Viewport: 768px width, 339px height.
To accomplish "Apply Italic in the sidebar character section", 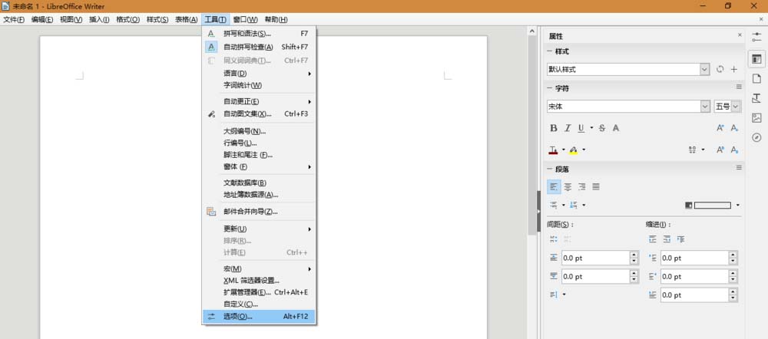I will tap(568, 128).
